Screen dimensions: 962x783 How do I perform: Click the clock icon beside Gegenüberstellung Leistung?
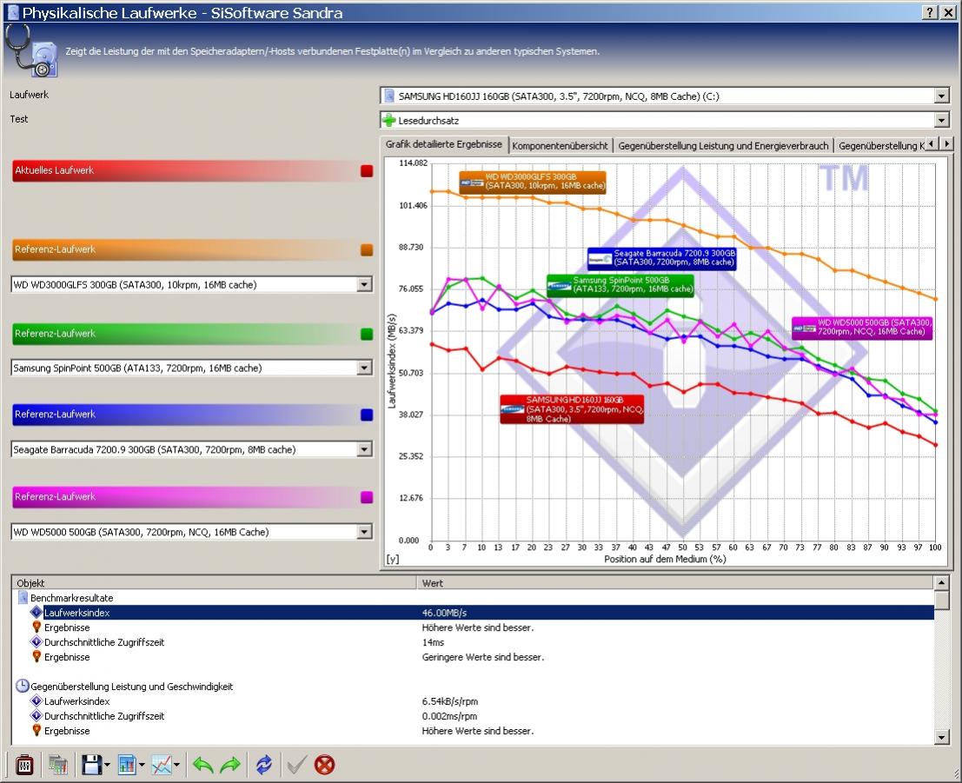click(x=22, y=686)
